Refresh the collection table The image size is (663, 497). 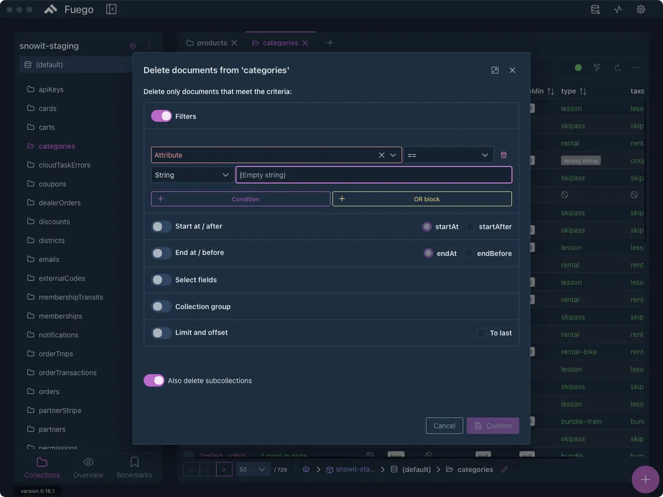pyautogui.click(x=617, y=67)
